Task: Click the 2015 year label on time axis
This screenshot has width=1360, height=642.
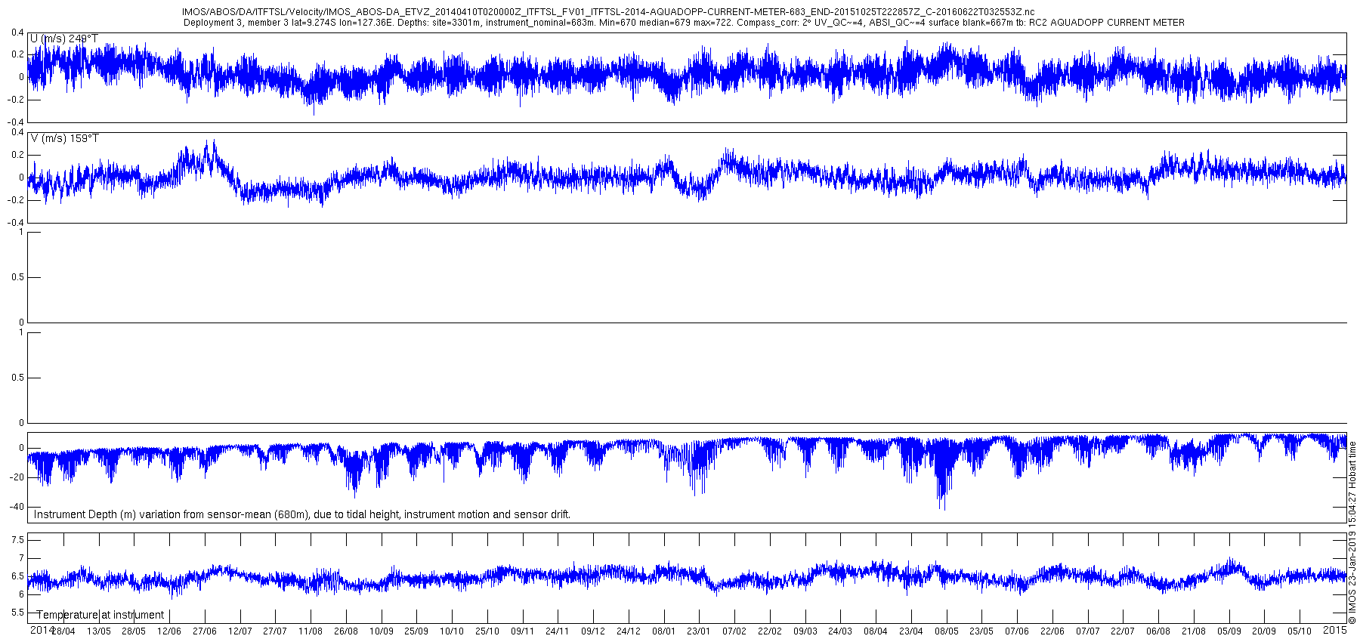Action: point(1335,630)
